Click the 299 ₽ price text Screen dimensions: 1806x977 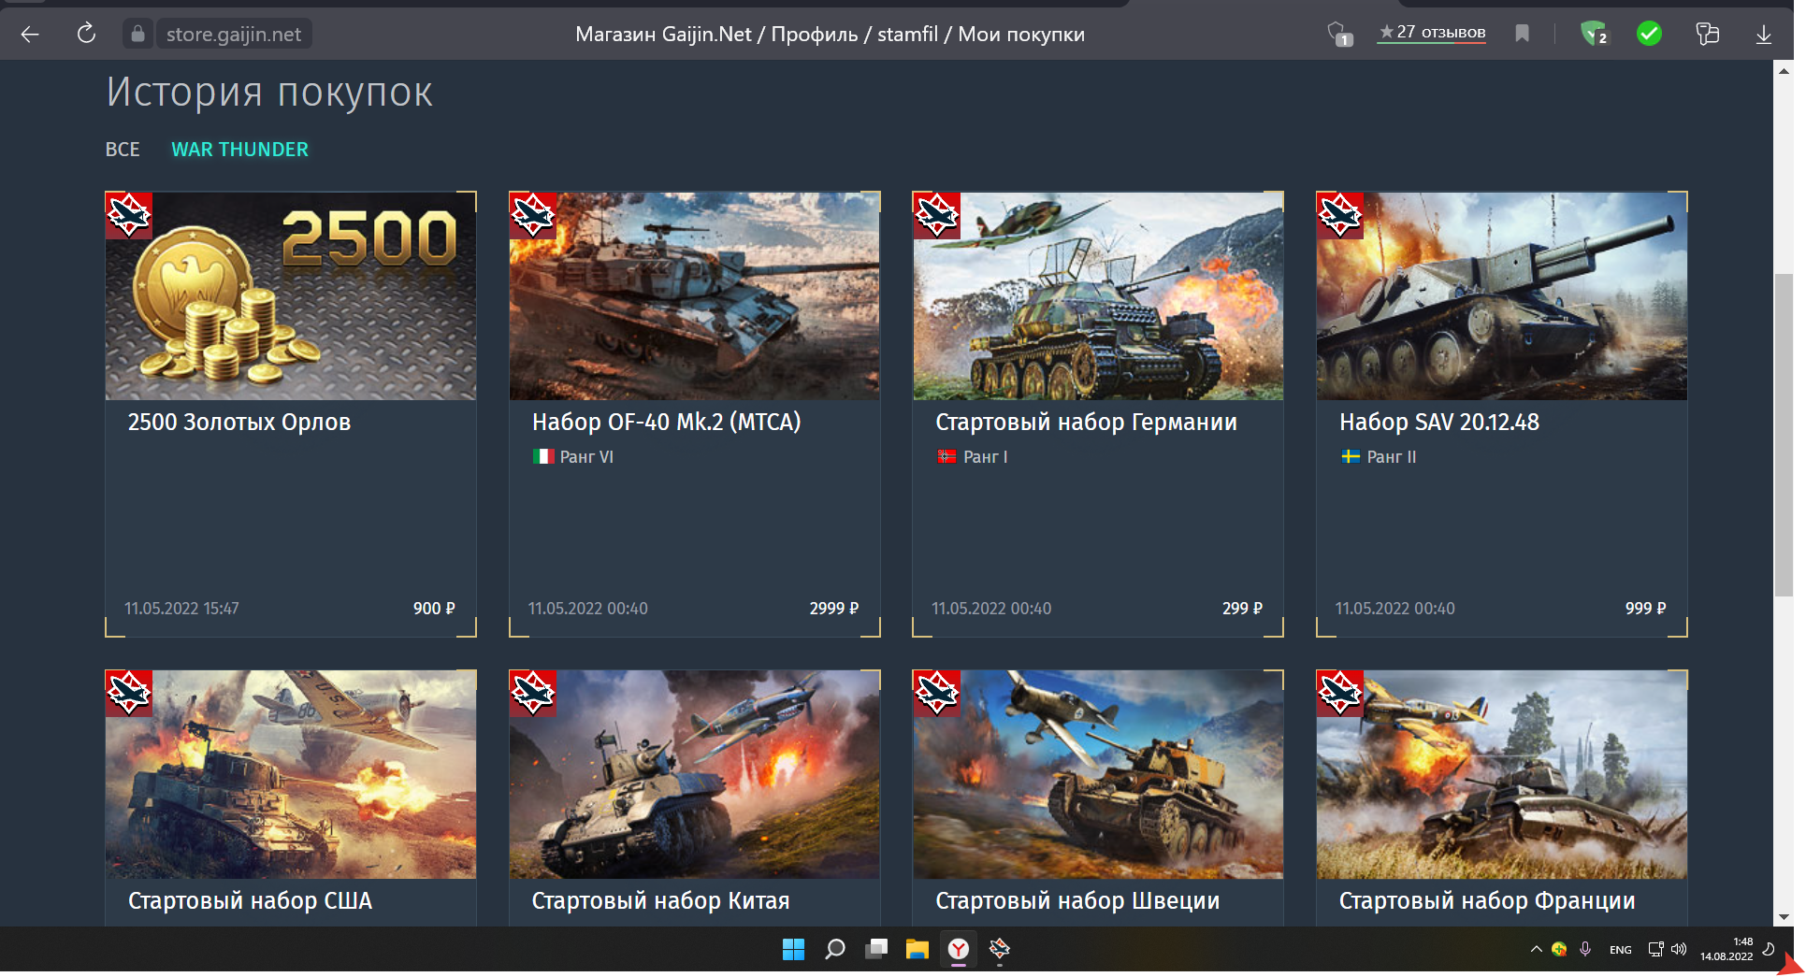click(x=1242, y=609)
